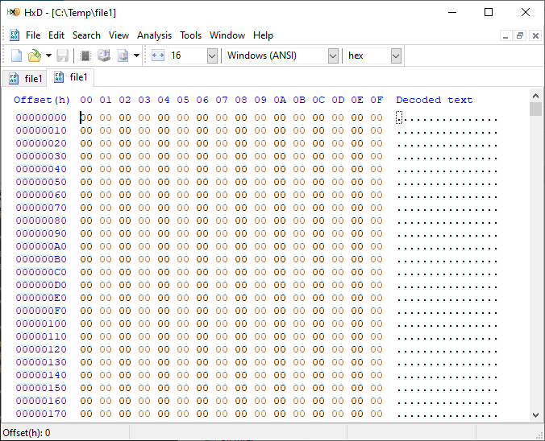Click the HxD application icon in title bar
The image size is (545, 441).
(13, 13)
